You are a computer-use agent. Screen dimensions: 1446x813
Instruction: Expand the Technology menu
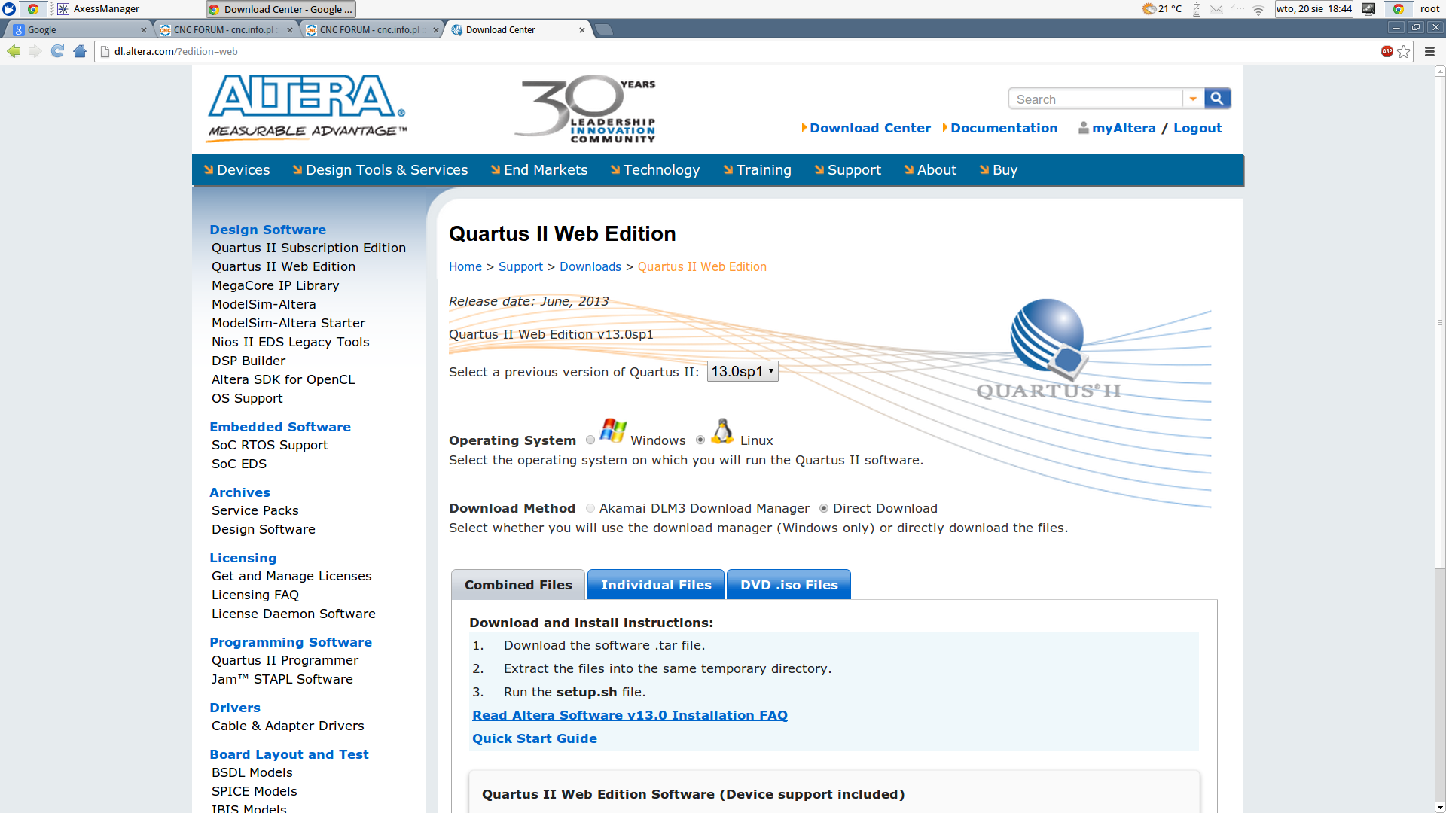(x=654, y=170)
